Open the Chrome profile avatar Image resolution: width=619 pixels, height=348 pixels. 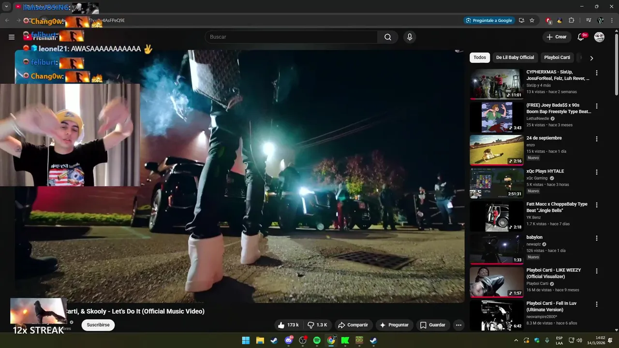coord(600,20)
